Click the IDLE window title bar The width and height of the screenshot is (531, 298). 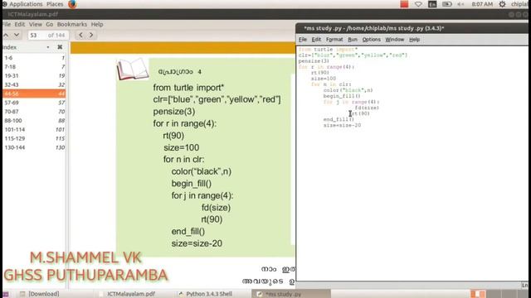pos(412,28)
